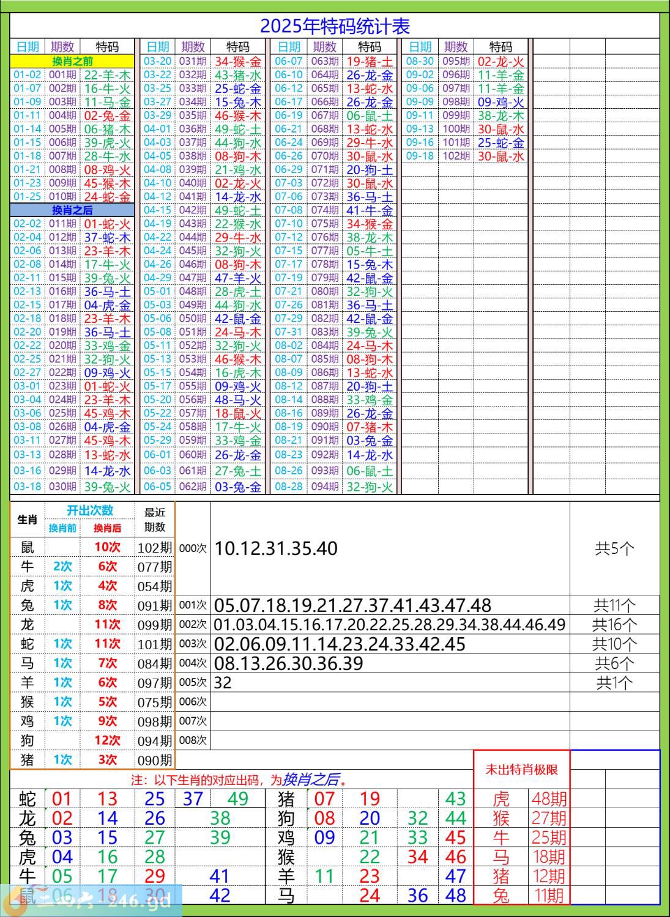Screen dimensions: 670x917
Task: Click the "24-蛇-金" cell
Action: pos(107,197)
